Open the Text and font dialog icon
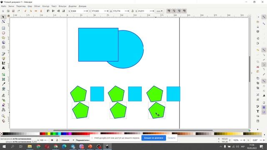 pos(258,111)
